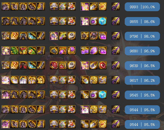Click the purple spear weapon icon in first row

click(x=116, y=6)
